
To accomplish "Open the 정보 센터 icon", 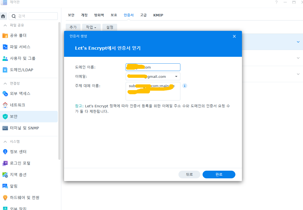I will coord(5,152).
